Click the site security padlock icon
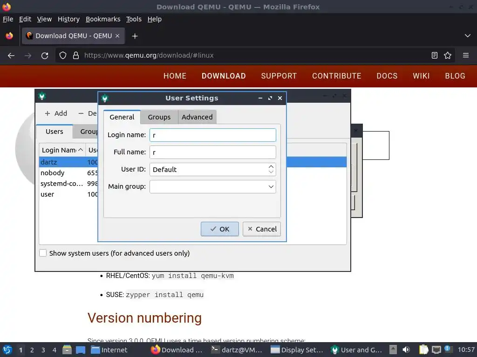 pos(76,55)
